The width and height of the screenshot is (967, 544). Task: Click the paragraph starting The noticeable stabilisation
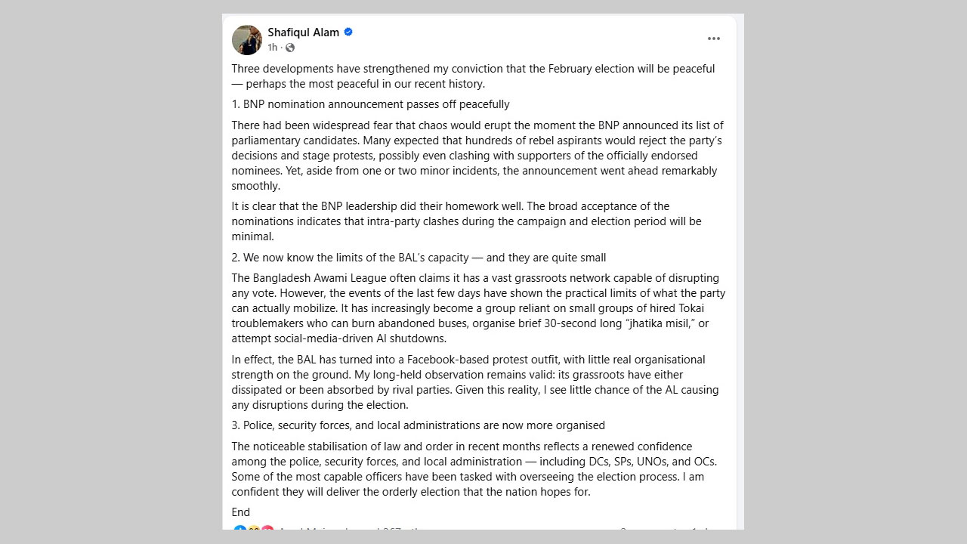click(474, 469)
